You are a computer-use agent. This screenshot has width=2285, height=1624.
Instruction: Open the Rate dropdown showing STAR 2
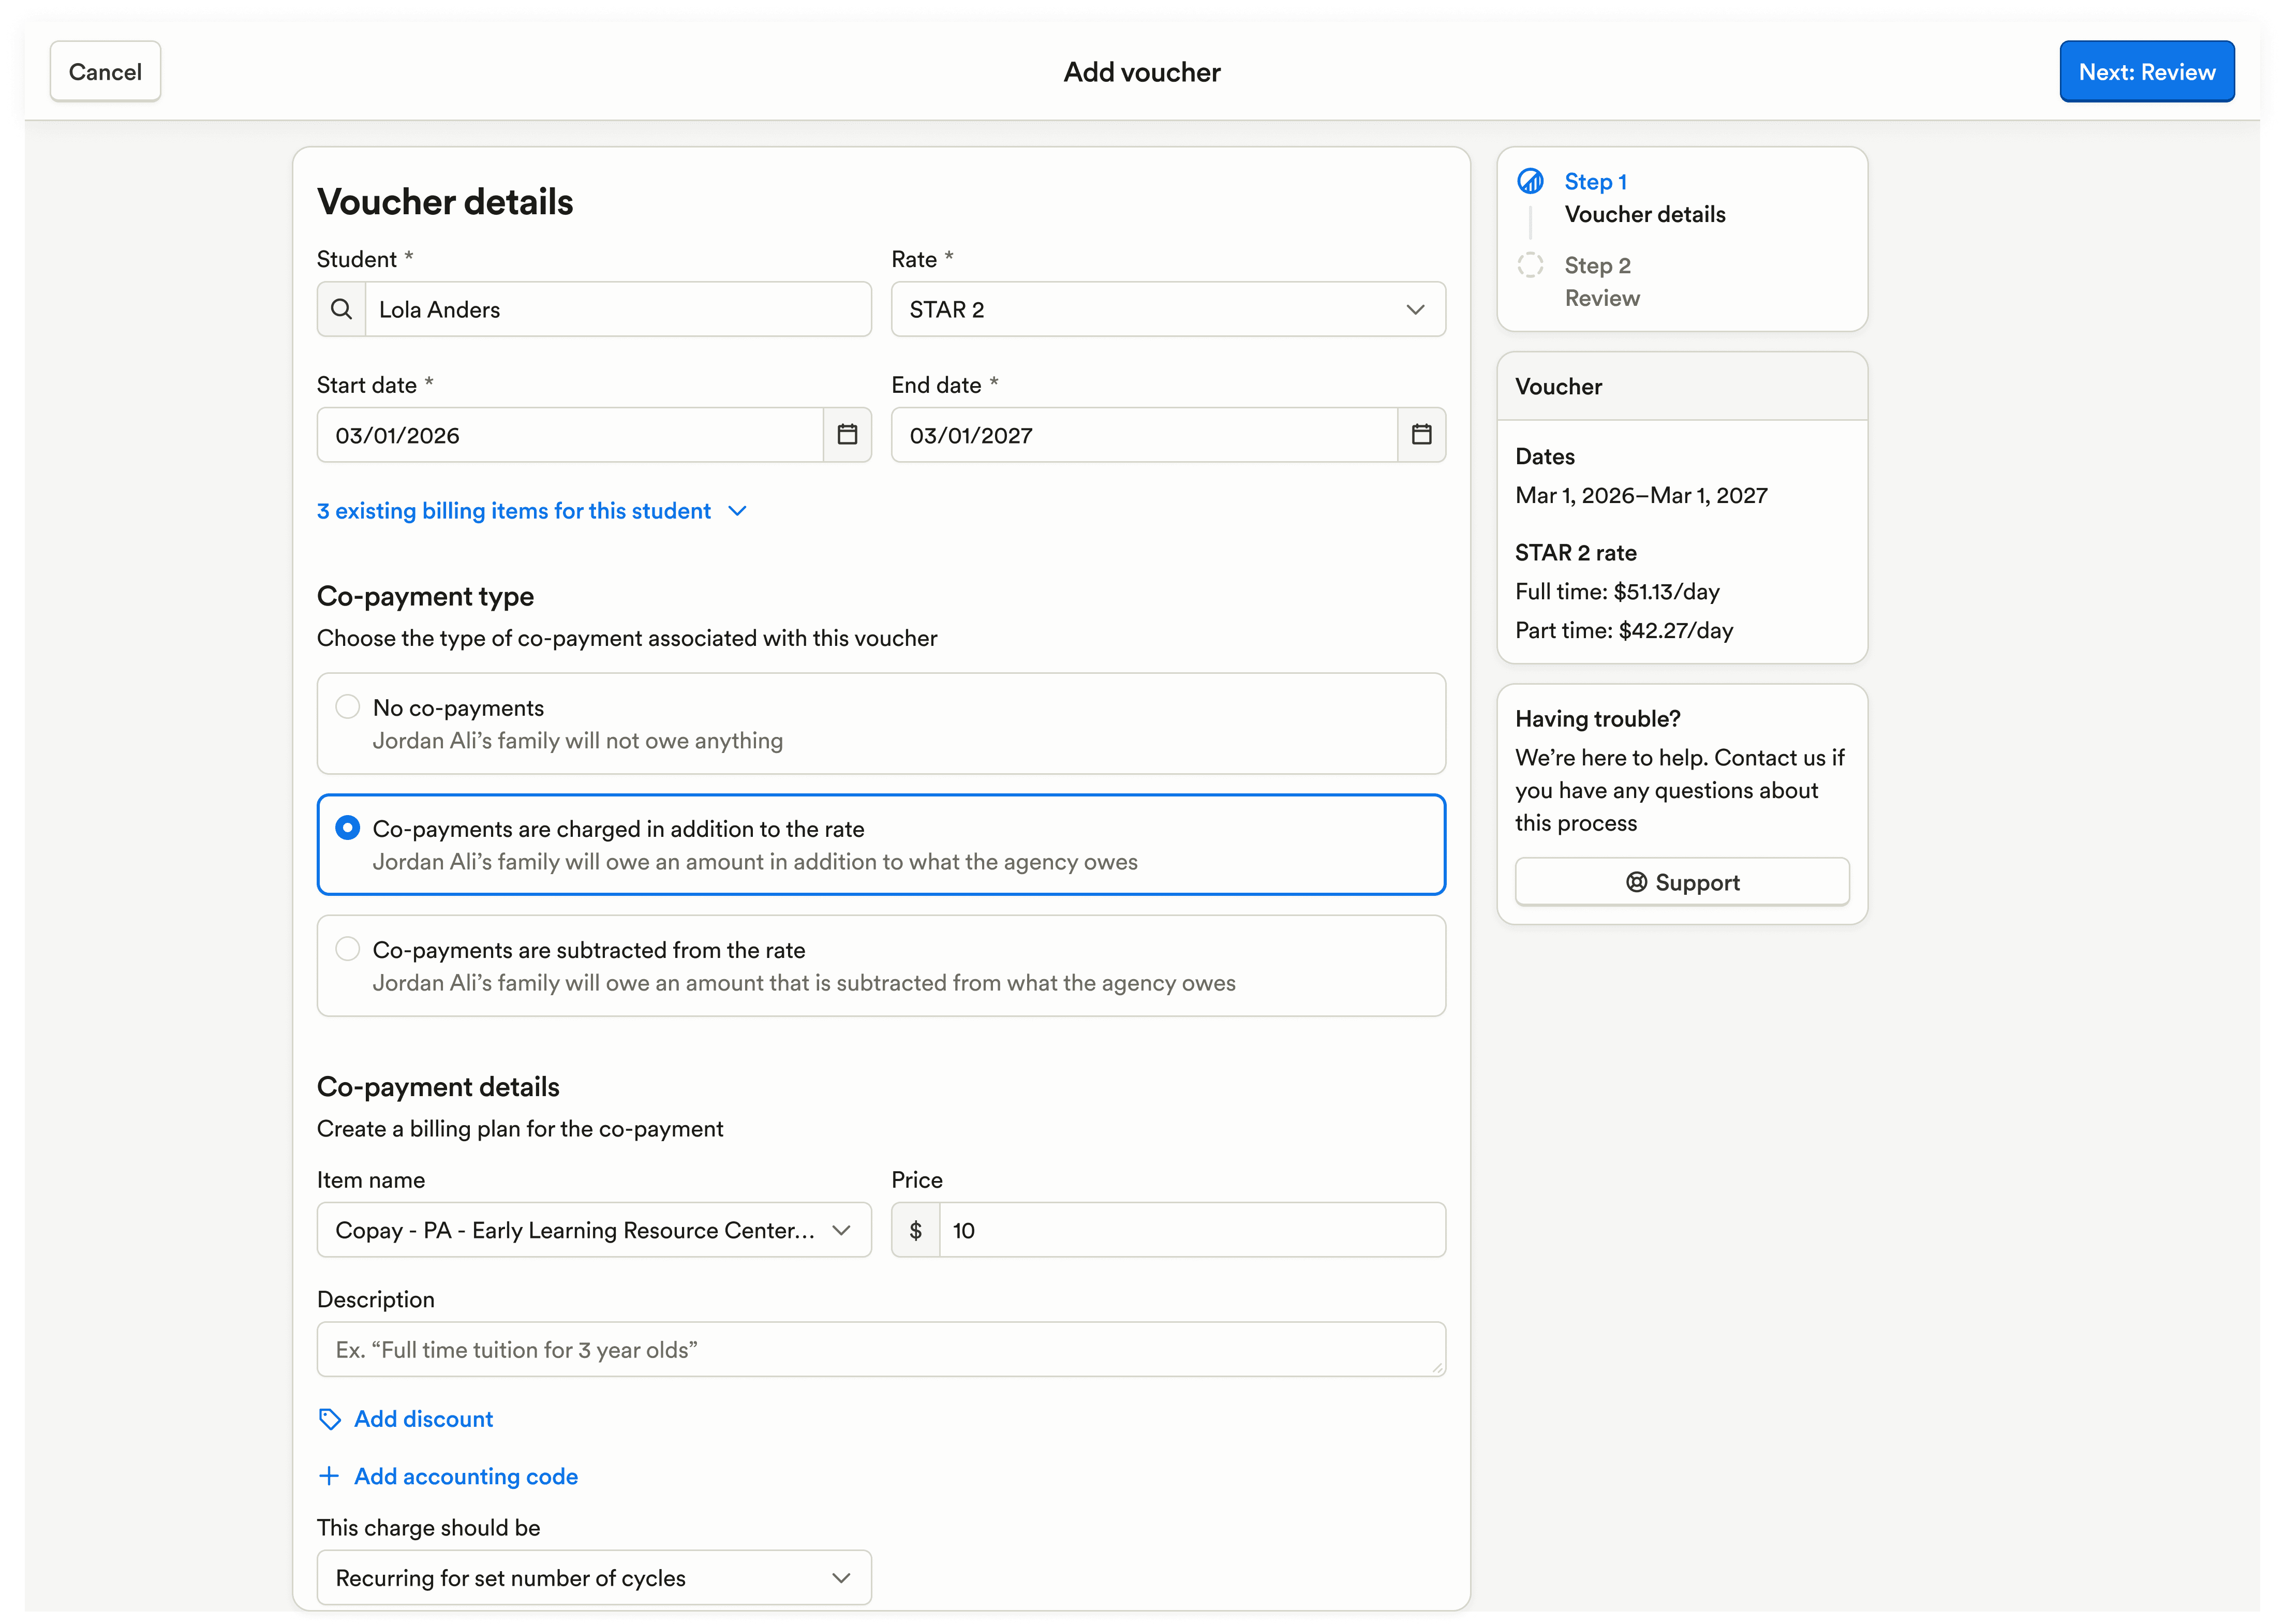tap(1167, 309)
